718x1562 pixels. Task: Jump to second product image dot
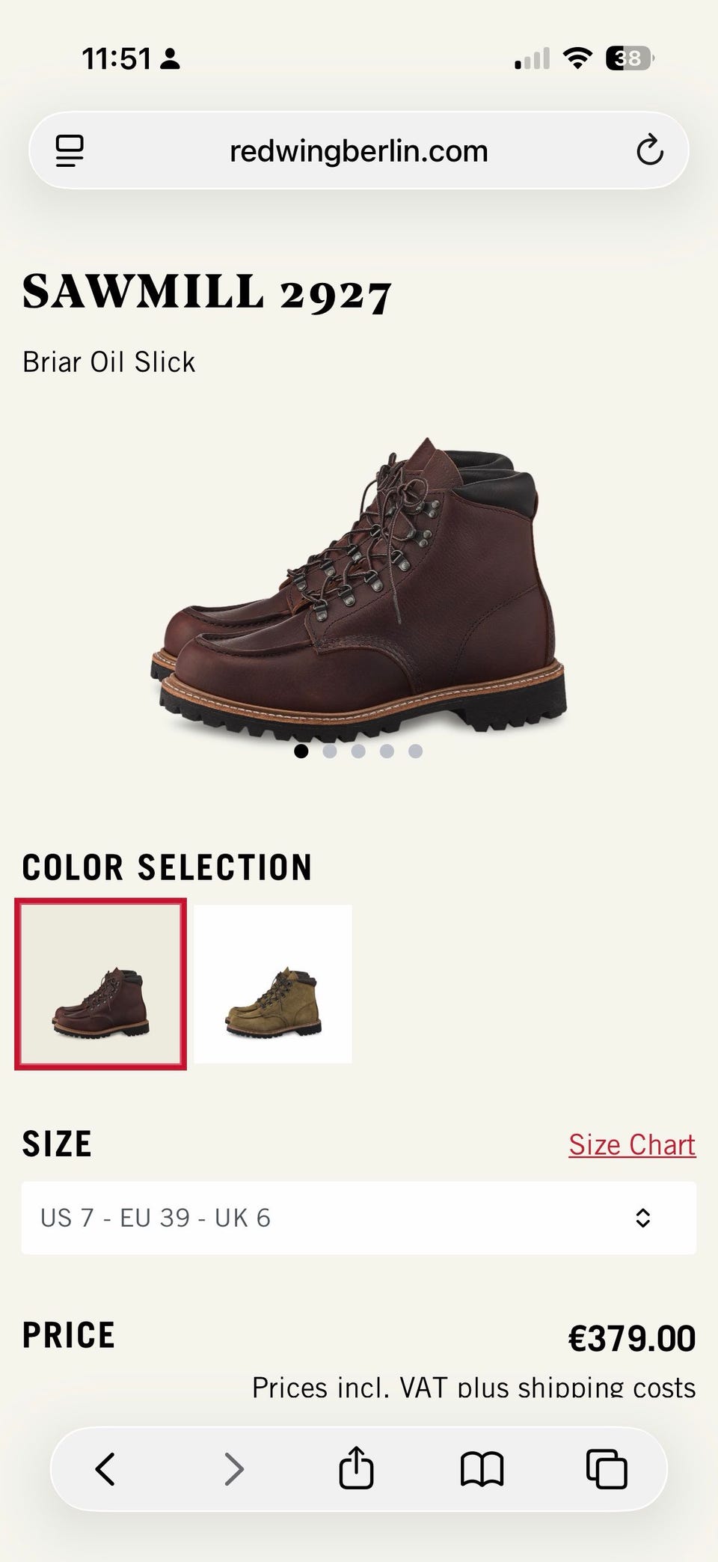pos(329,751)
